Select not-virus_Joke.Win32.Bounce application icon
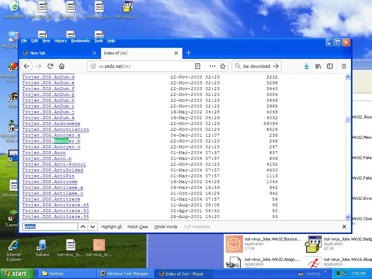This screenshot has width=372, height=279. click(x=234, y=244)
